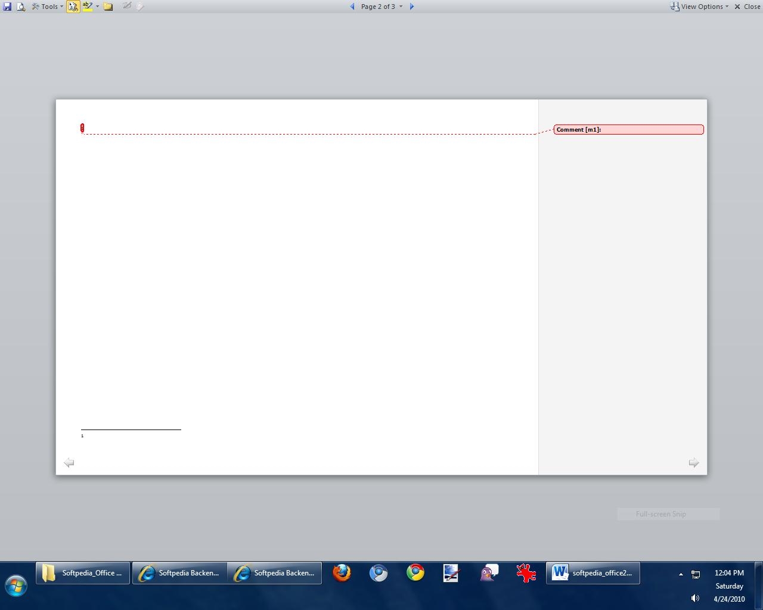Go to the previous page using the blue arrow
763x610 pixels.
click(x=352, y=7)
